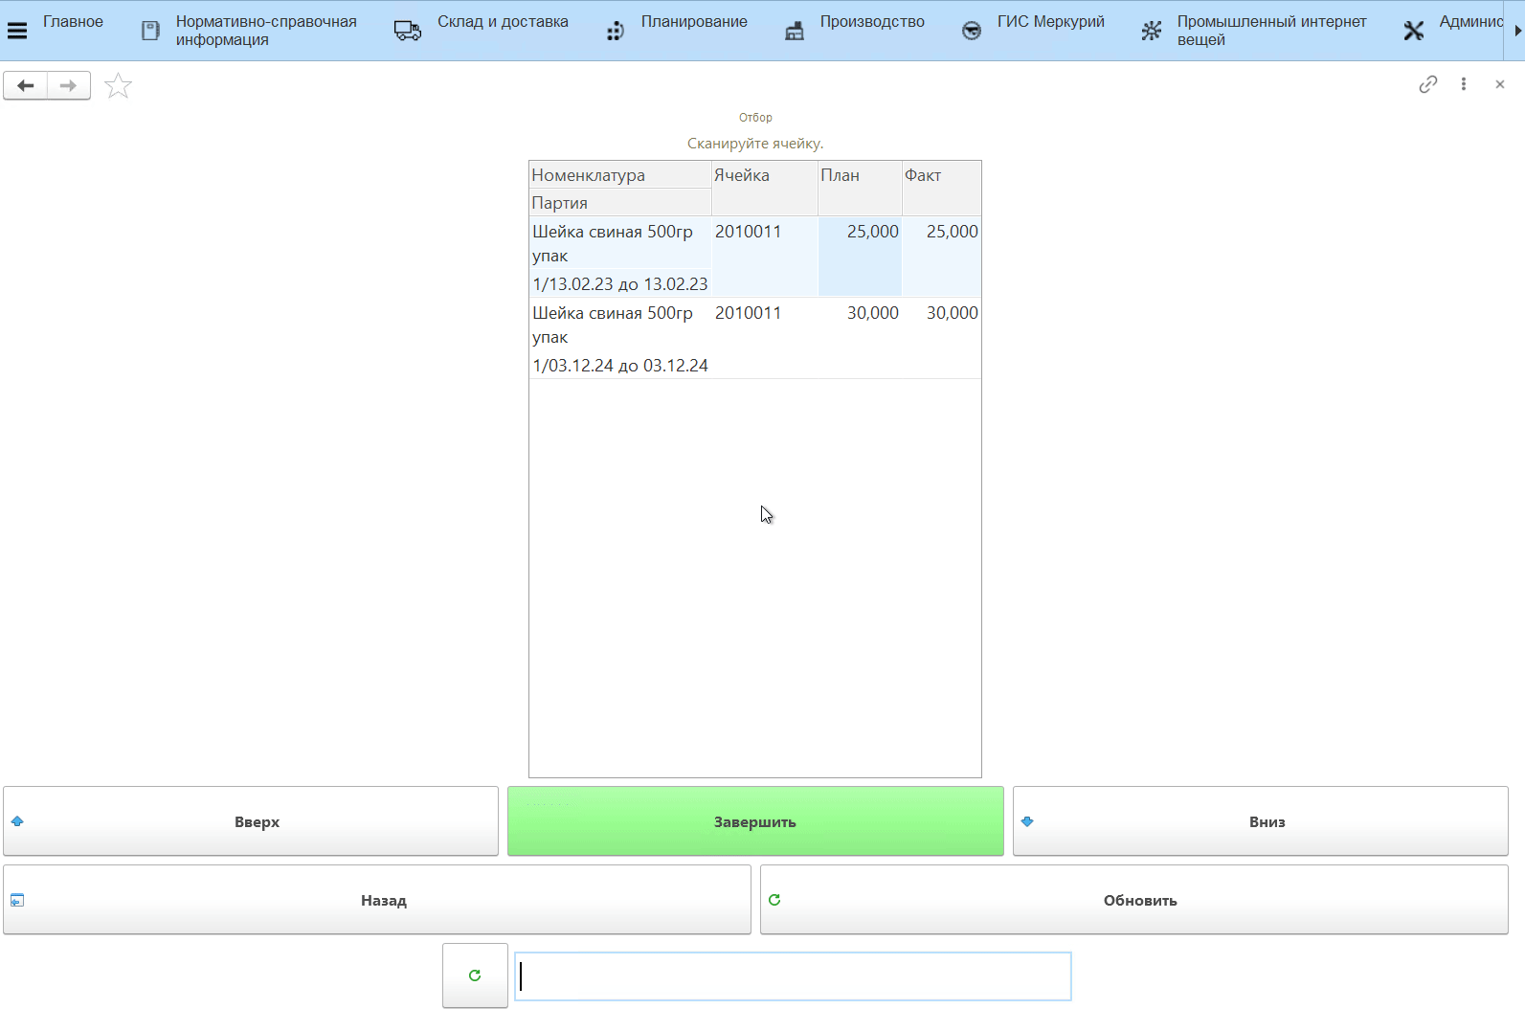Copy link using the chain icon
Screen dimensions: 1525x1009
tap(1427, 84)
